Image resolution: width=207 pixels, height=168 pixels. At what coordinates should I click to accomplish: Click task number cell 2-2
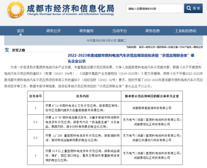click(36, 138)
